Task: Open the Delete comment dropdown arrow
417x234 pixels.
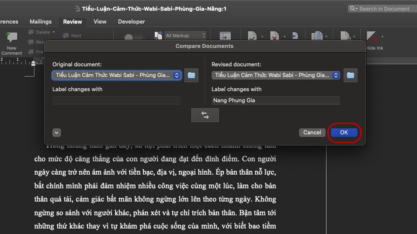Action: (x=54, y=32)
